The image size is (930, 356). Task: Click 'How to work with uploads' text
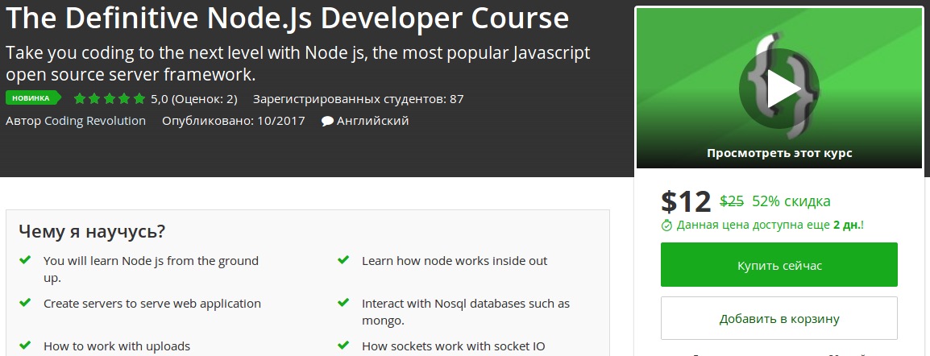117,346
